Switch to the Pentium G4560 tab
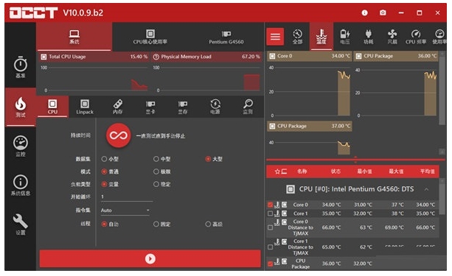The width and height of the screenshot is (452, 276). pyautogui.click(x=226, y=37)
